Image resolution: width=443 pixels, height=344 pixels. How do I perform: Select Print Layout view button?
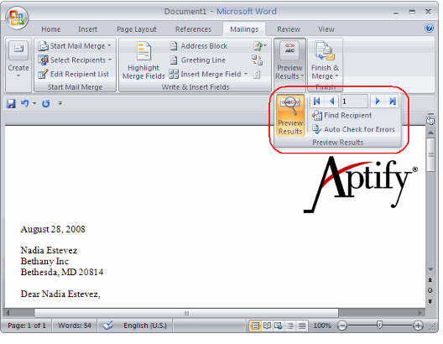(255, 326)
